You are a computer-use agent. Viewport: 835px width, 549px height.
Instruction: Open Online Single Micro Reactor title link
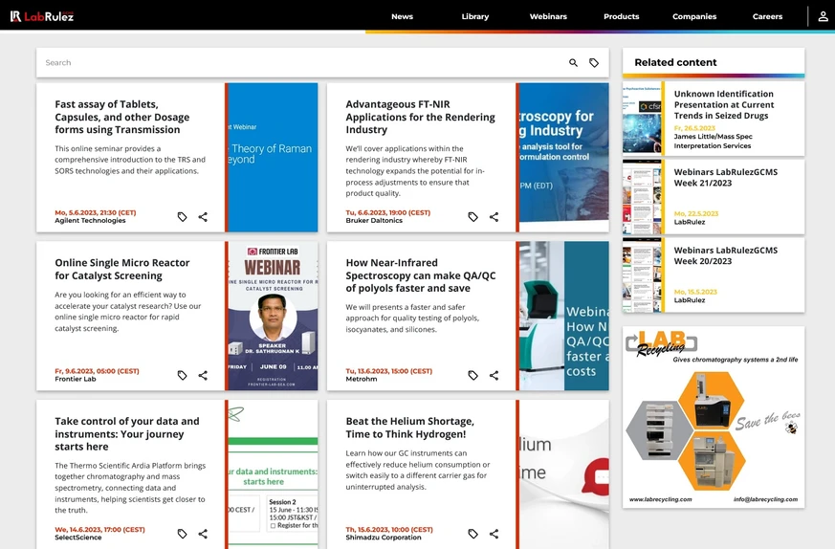coord(121,269)
